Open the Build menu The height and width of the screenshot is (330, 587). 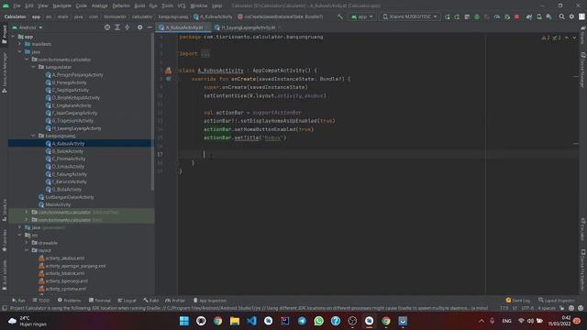pos(139,5)
